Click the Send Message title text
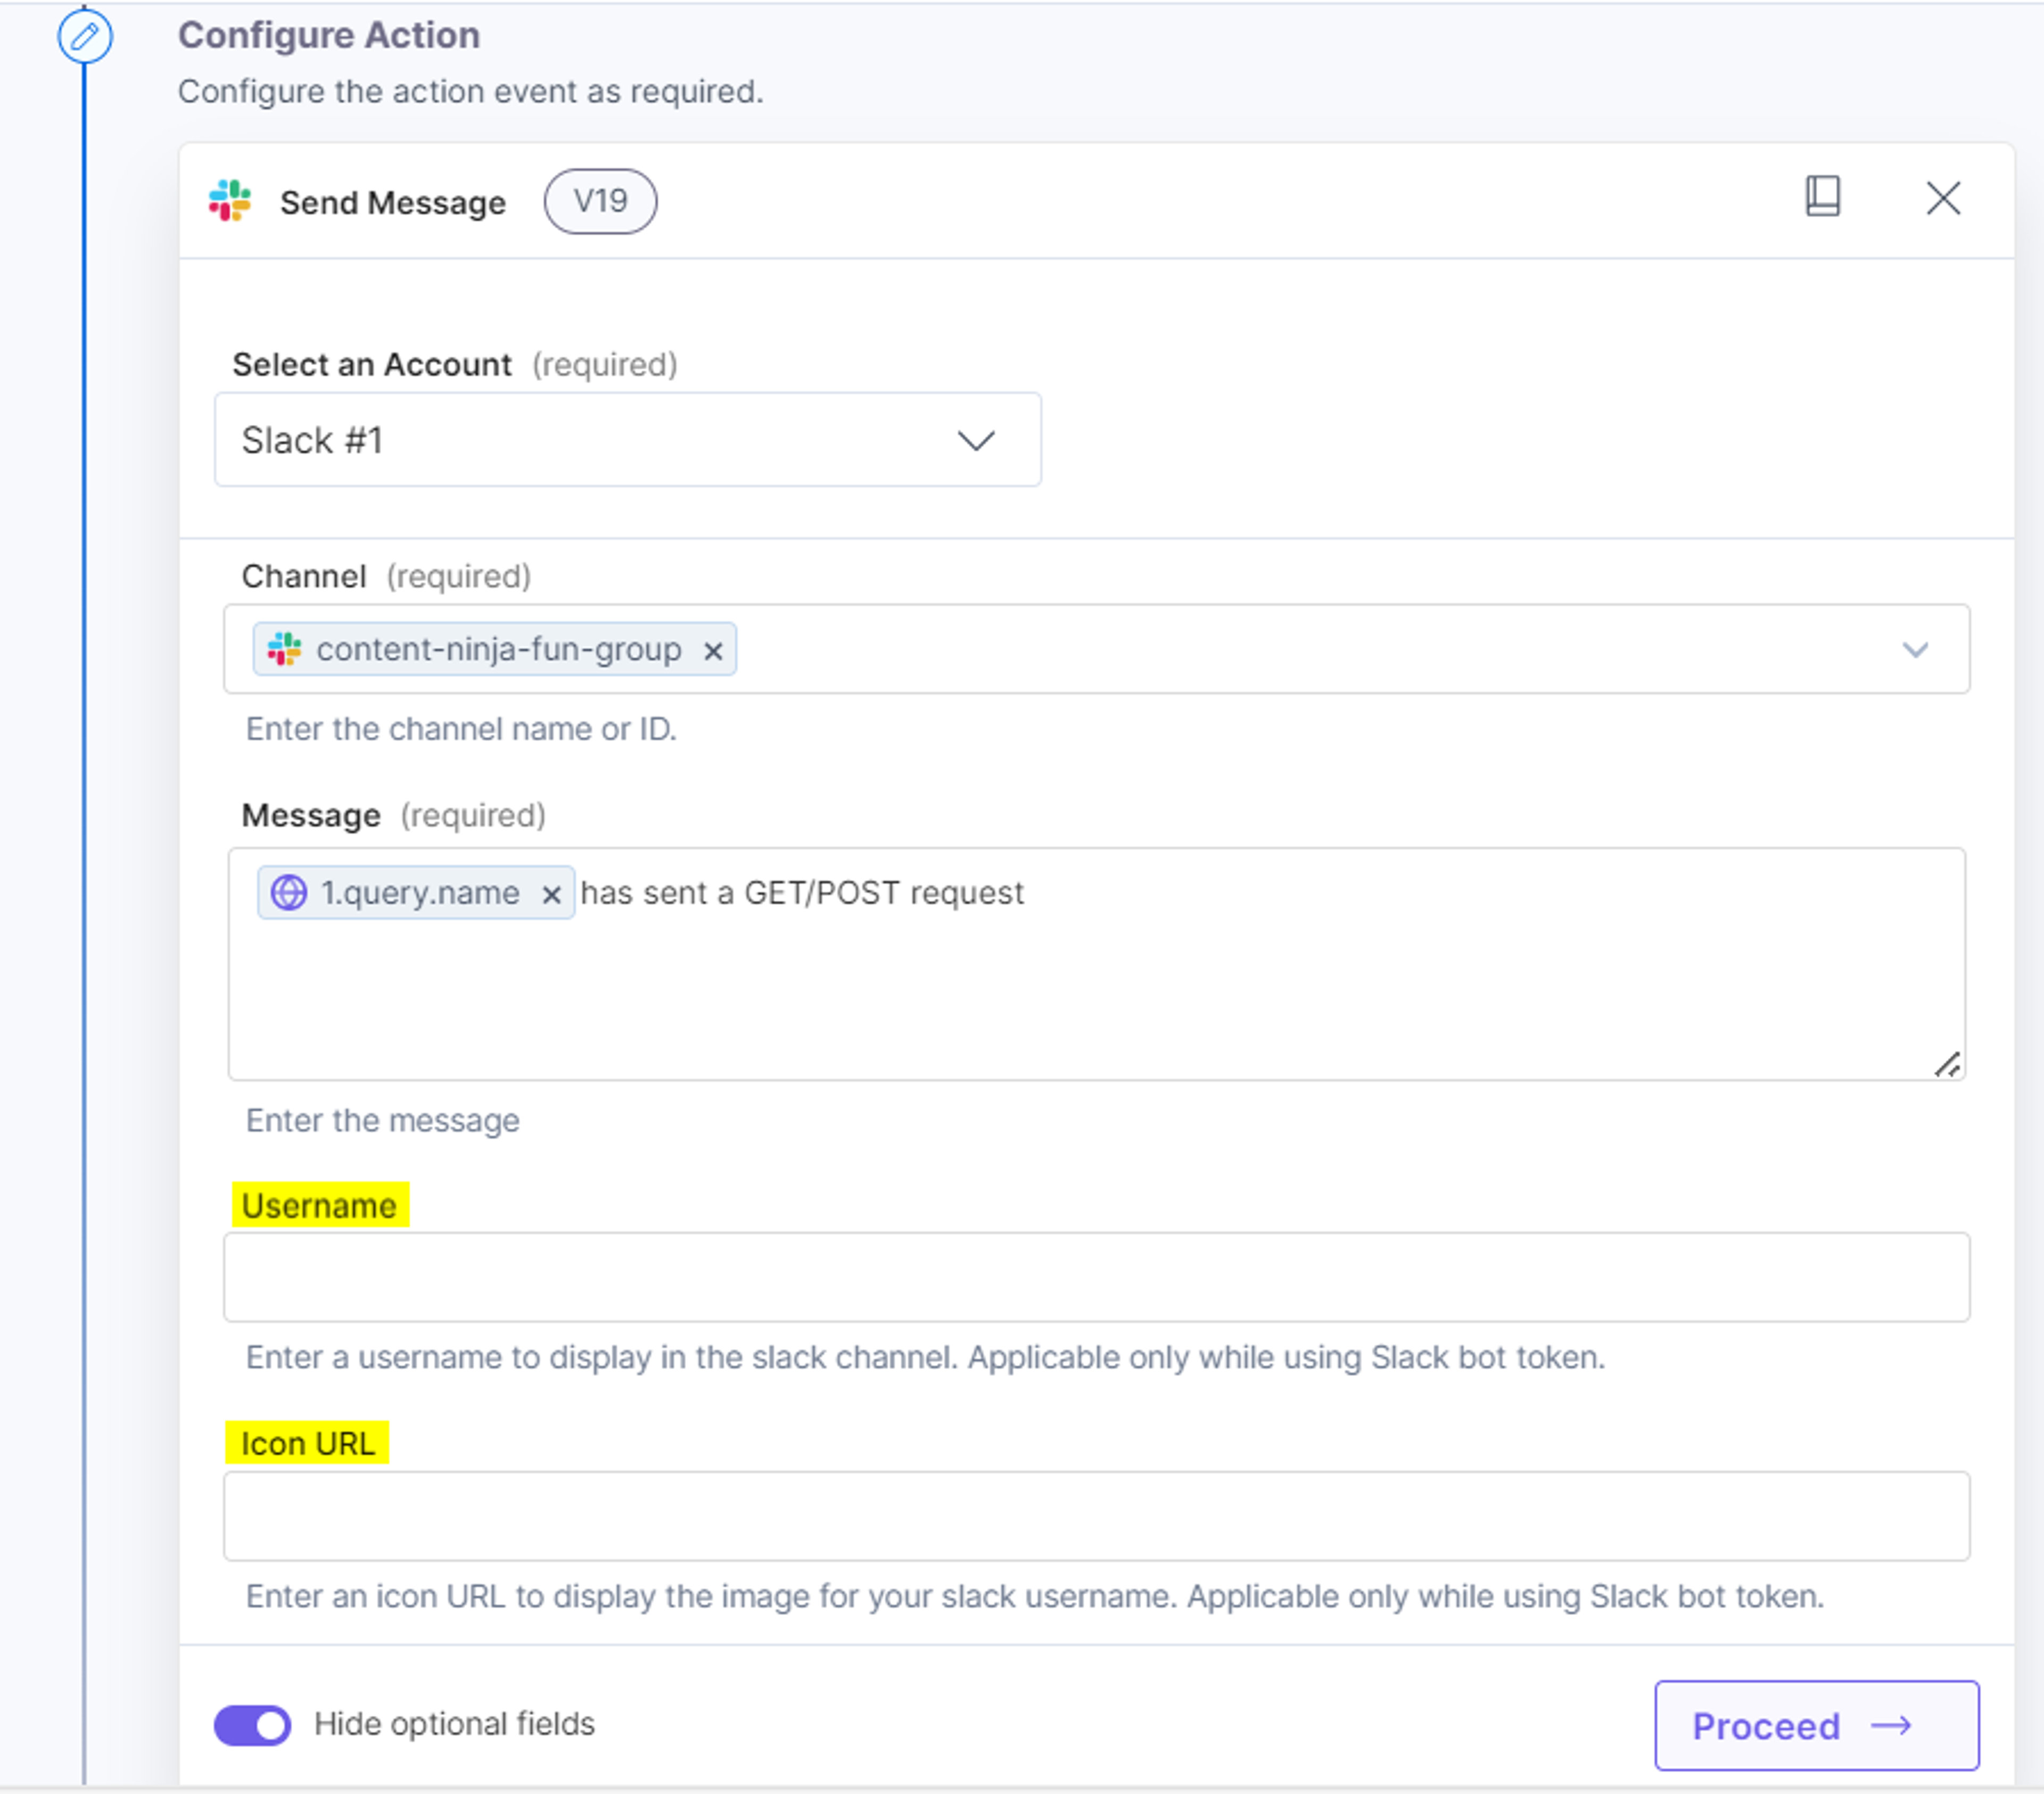 (393, 203)
